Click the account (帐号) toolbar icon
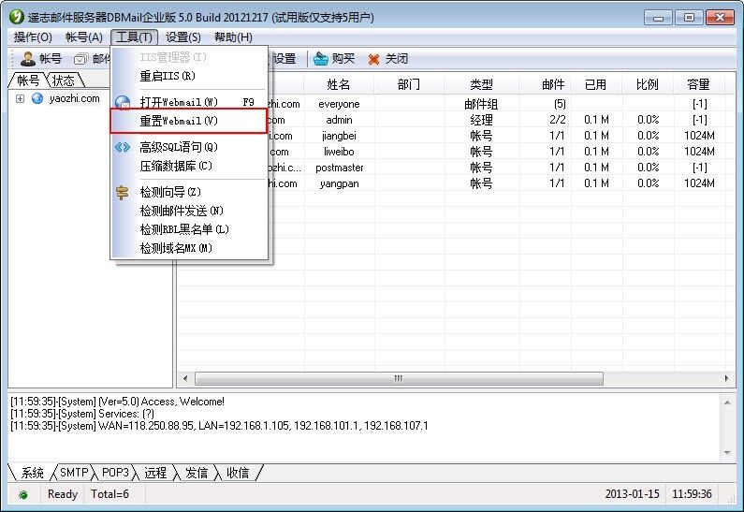 tap(28, 59)
